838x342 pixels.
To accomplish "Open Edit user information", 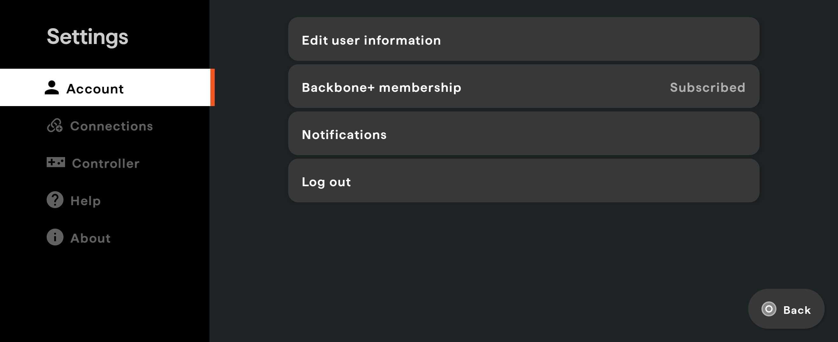I will 524,40.
